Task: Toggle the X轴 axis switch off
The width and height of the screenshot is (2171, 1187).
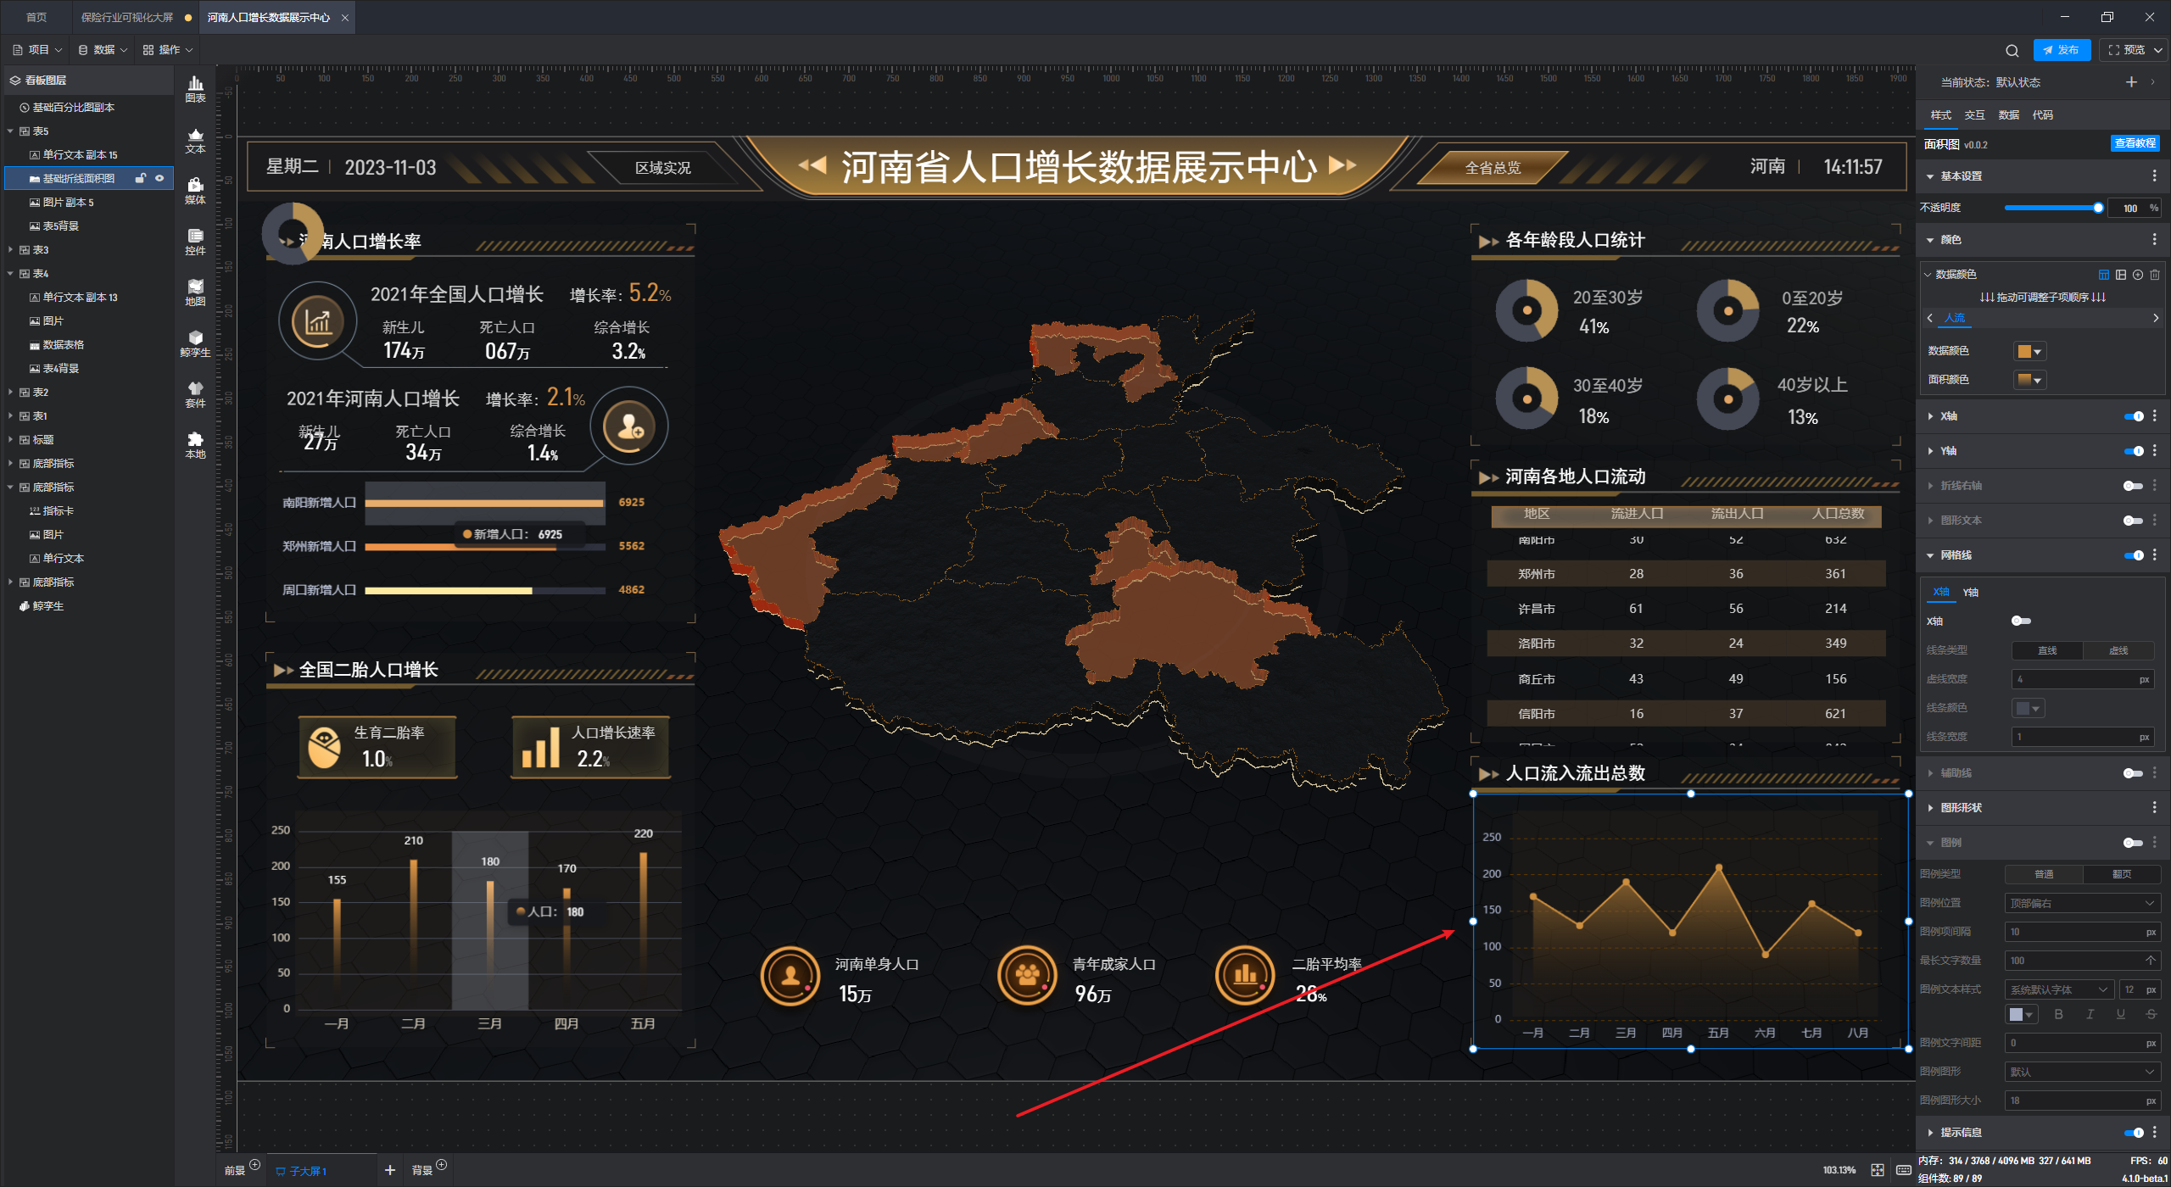Action: tap(2133, 416)
